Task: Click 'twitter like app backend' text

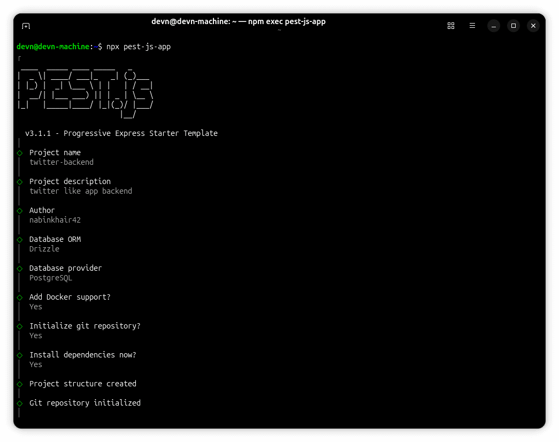Action: [x=81, y=191]
